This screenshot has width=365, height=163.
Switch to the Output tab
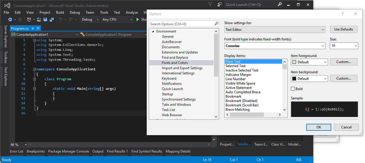tap(98, 151)
